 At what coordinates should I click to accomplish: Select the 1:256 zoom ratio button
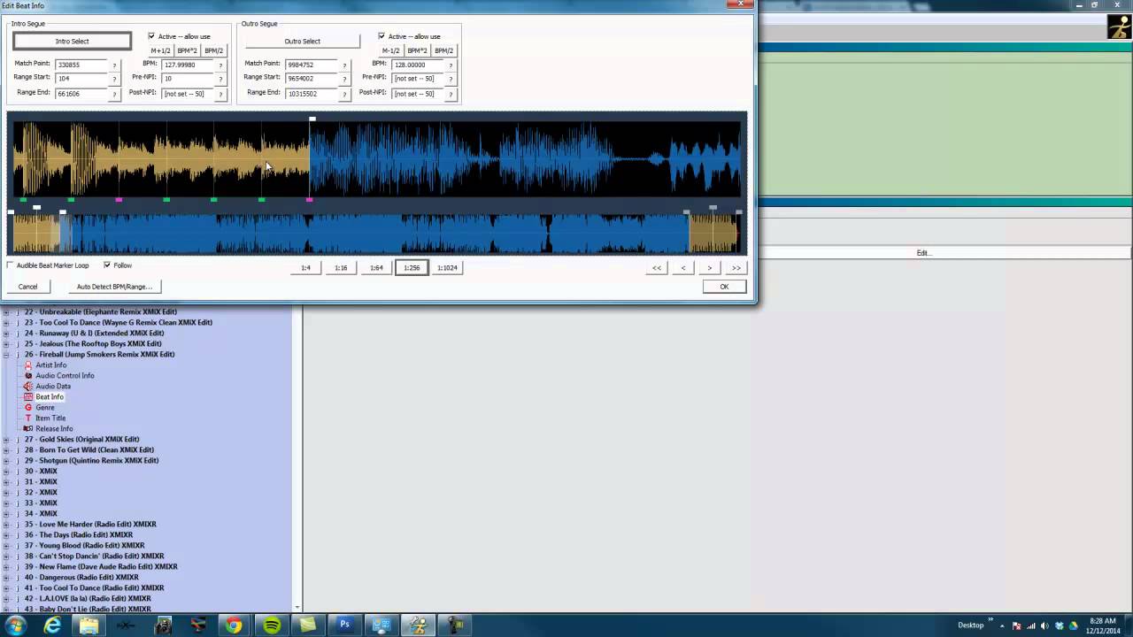(412, 267)
